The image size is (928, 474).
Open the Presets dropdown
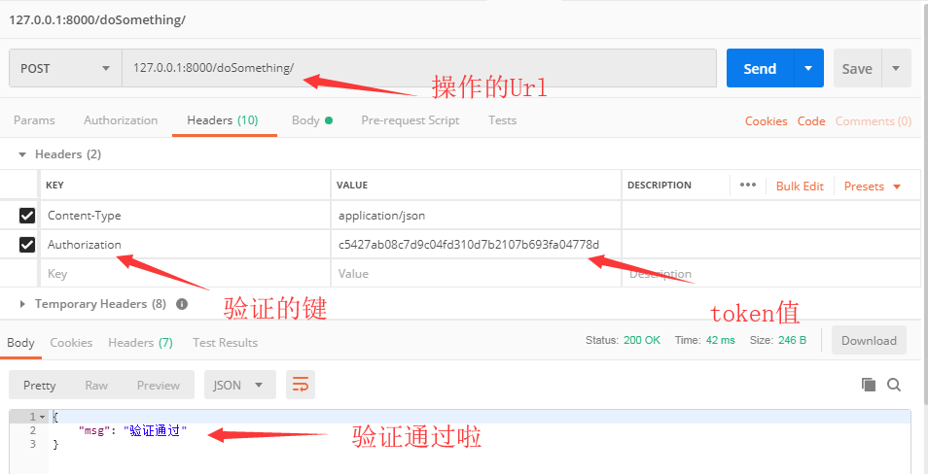pos(873,186)
